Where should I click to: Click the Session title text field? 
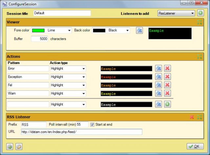pos(62,13)
